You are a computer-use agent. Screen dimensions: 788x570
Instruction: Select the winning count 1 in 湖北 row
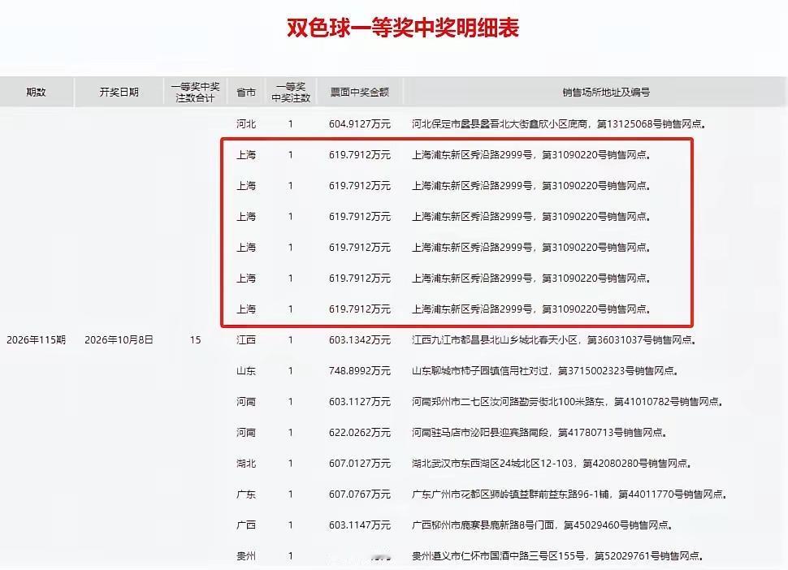[291, 464]
